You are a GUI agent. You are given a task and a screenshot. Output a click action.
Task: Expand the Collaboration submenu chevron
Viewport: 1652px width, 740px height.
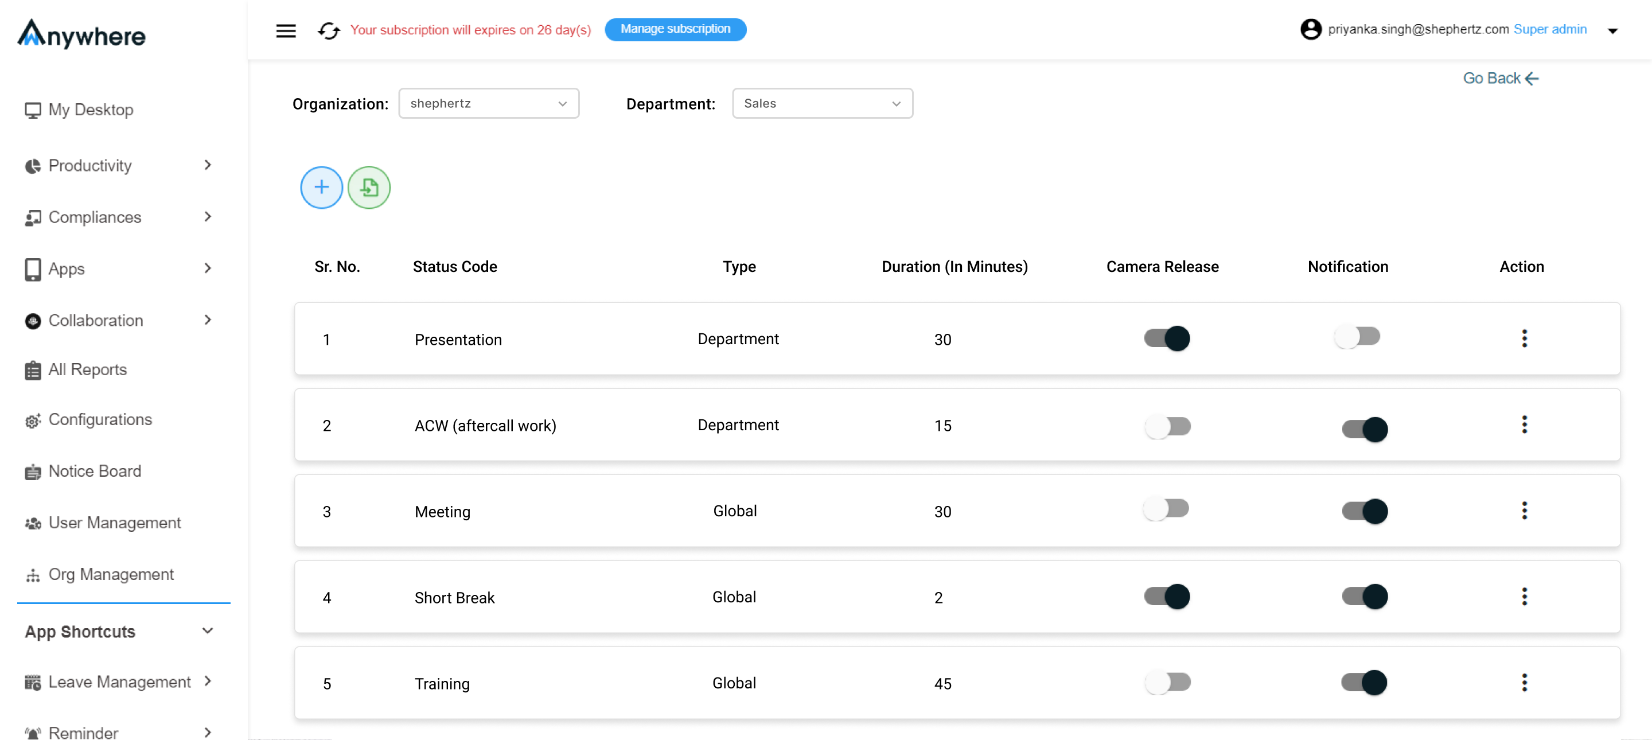tap(208, 320)
